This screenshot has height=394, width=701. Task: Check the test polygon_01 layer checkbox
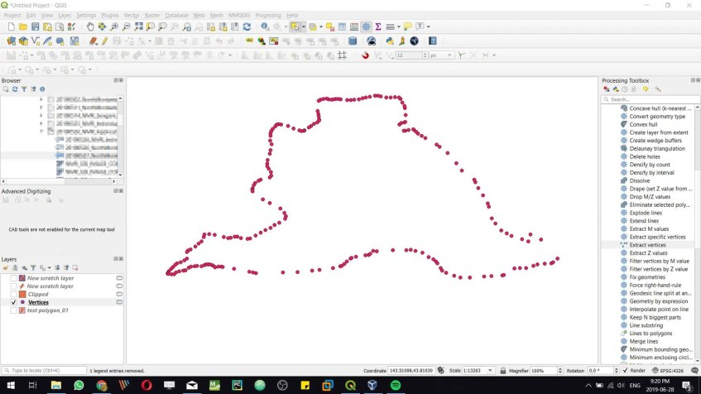click(x=13, y=310)
